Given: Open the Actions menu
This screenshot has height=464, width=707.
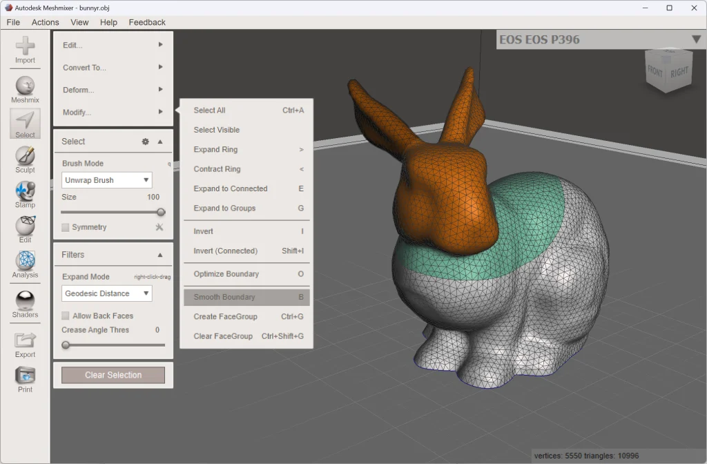Looking at the screenshot, I should point(45,22).
